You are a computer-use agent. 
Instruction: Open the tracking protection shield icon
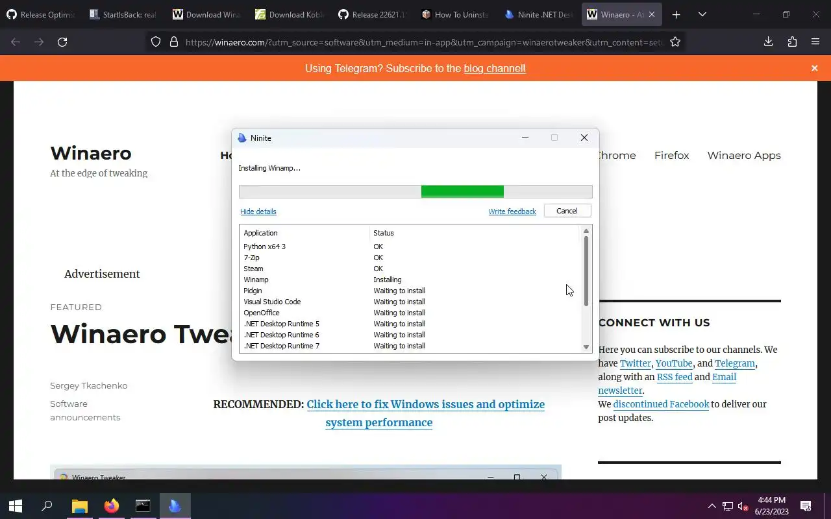pos(156,42)
